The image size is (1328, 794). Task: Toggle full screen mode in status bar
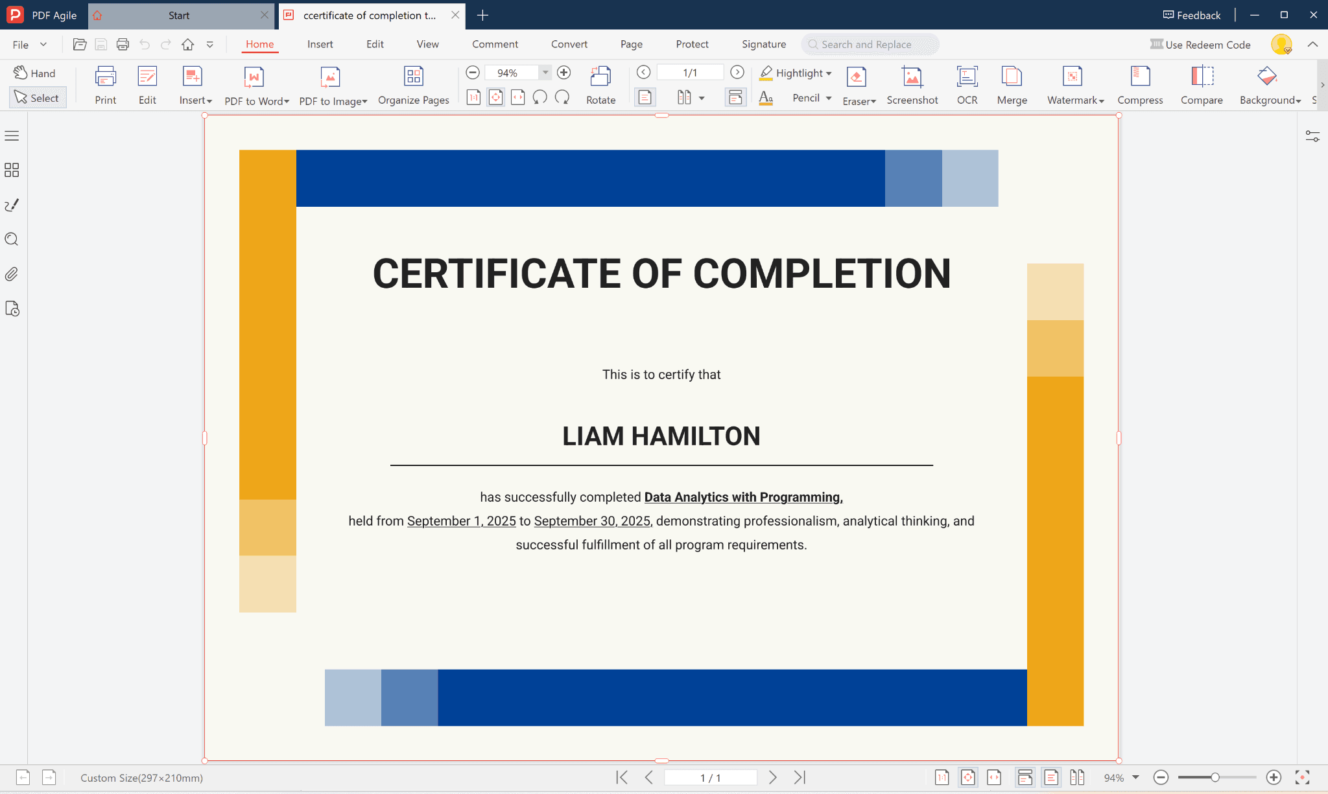click(x=1302, y=777)
